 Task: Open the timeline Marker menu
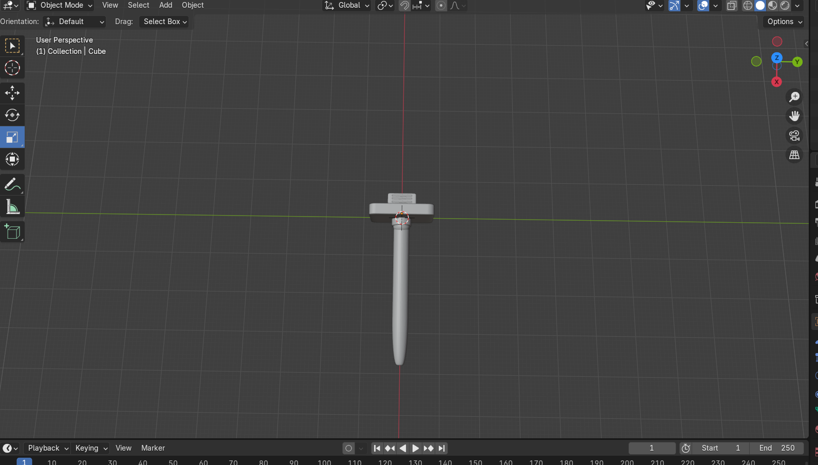pyautogui.click(x=153, y=448)
